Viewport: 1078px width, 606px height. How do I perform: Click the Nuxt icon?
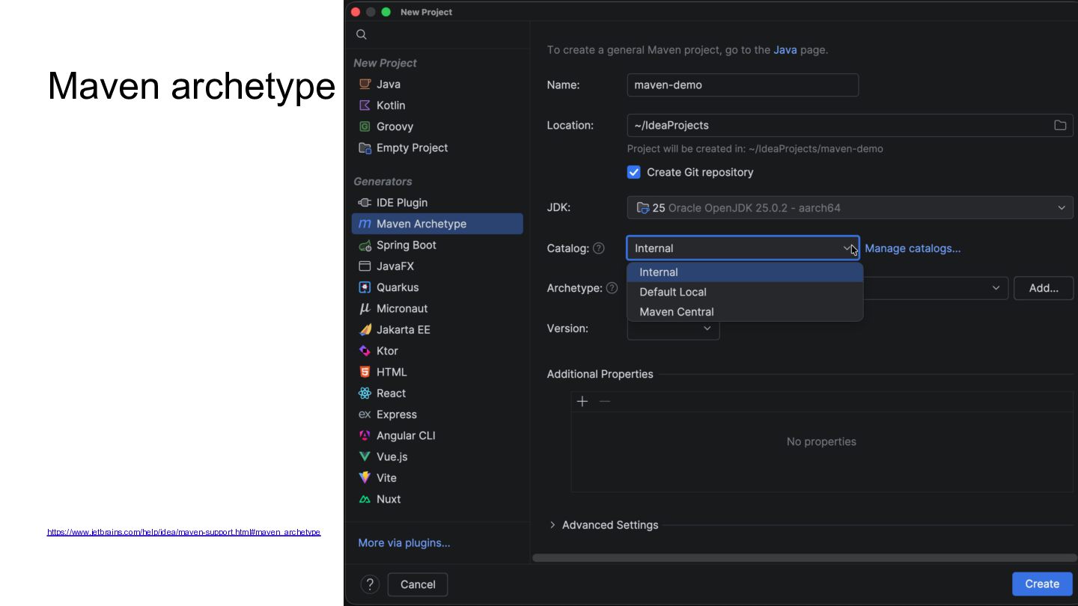365,499
